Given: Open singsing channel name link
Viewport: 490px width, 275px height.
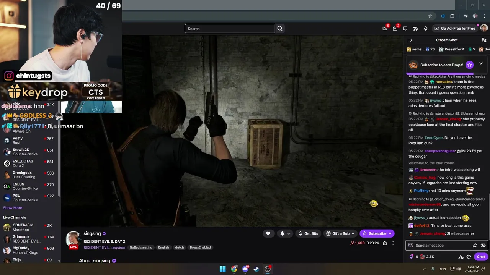Looking at the screenshot, I should 92,233.
